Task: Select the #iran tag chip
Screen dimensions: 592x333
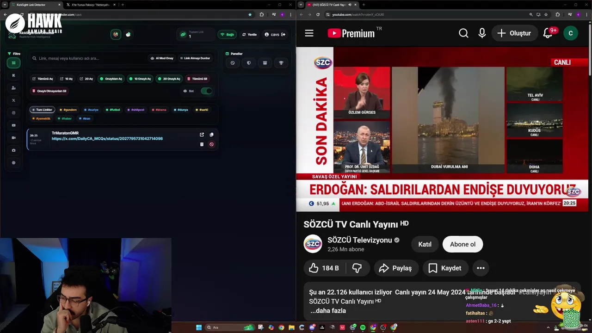Action: click(85, 118)
